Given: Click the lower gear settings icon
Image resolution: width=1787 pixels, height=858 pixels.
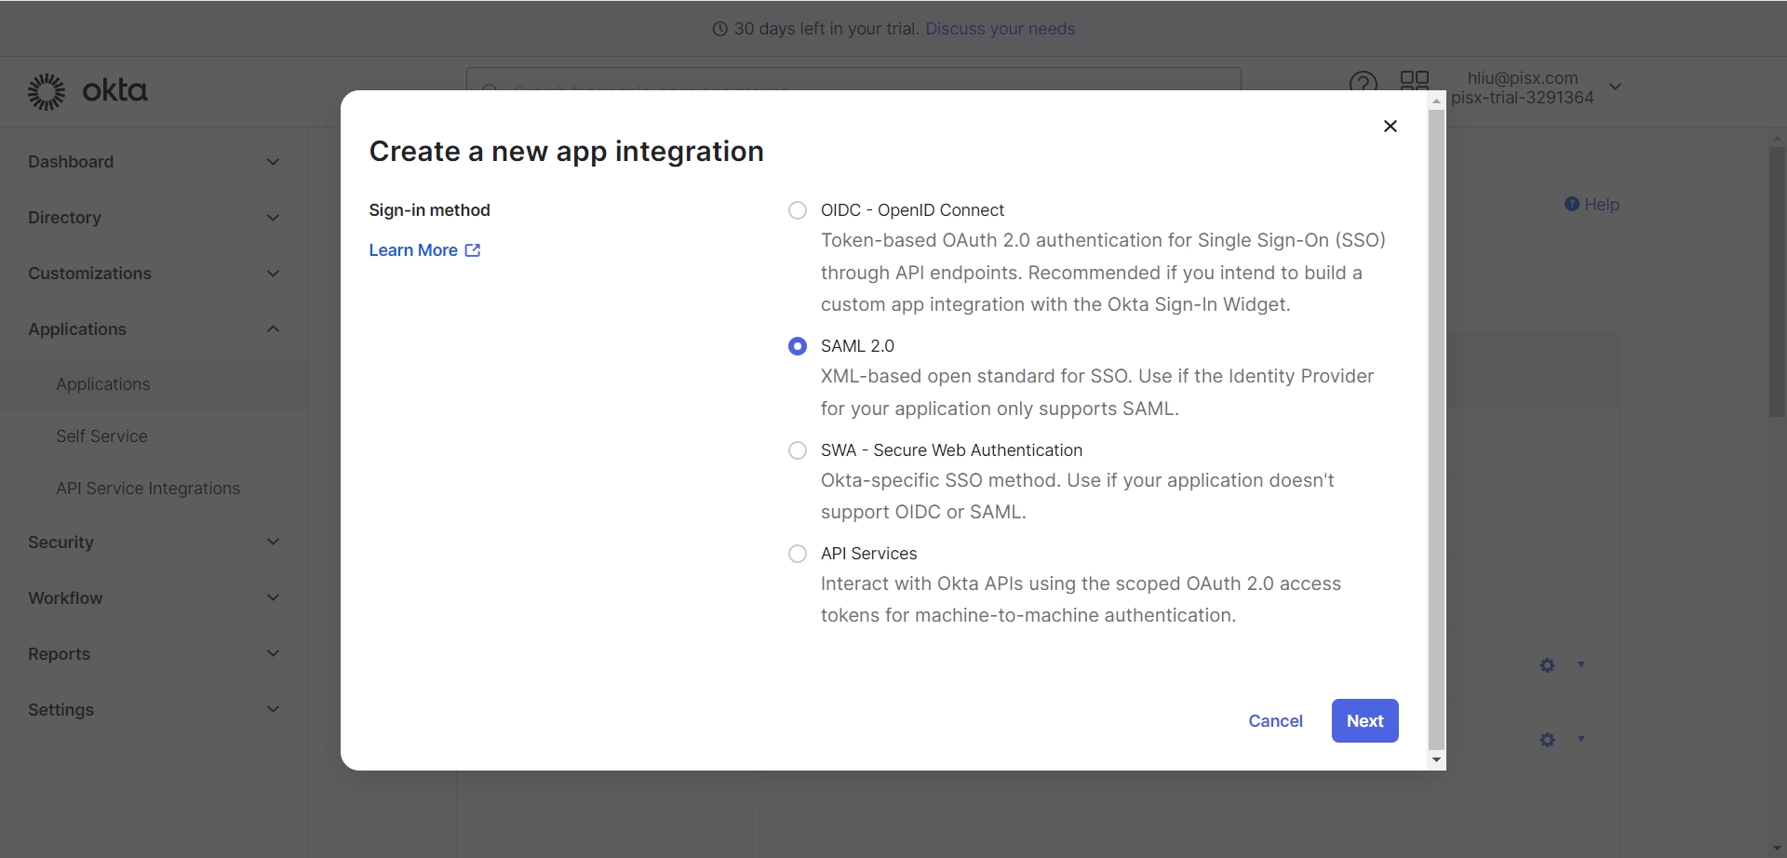Looking at the screenshot, I should (x=1547, y=740).
